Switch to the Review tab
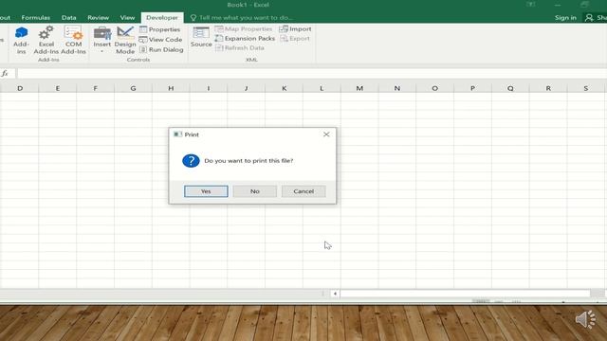 tap(98, 18)
